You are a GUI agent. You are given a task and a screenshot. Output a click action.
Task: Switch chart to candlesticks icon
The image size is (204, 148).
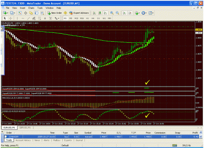tap(100, 13)
